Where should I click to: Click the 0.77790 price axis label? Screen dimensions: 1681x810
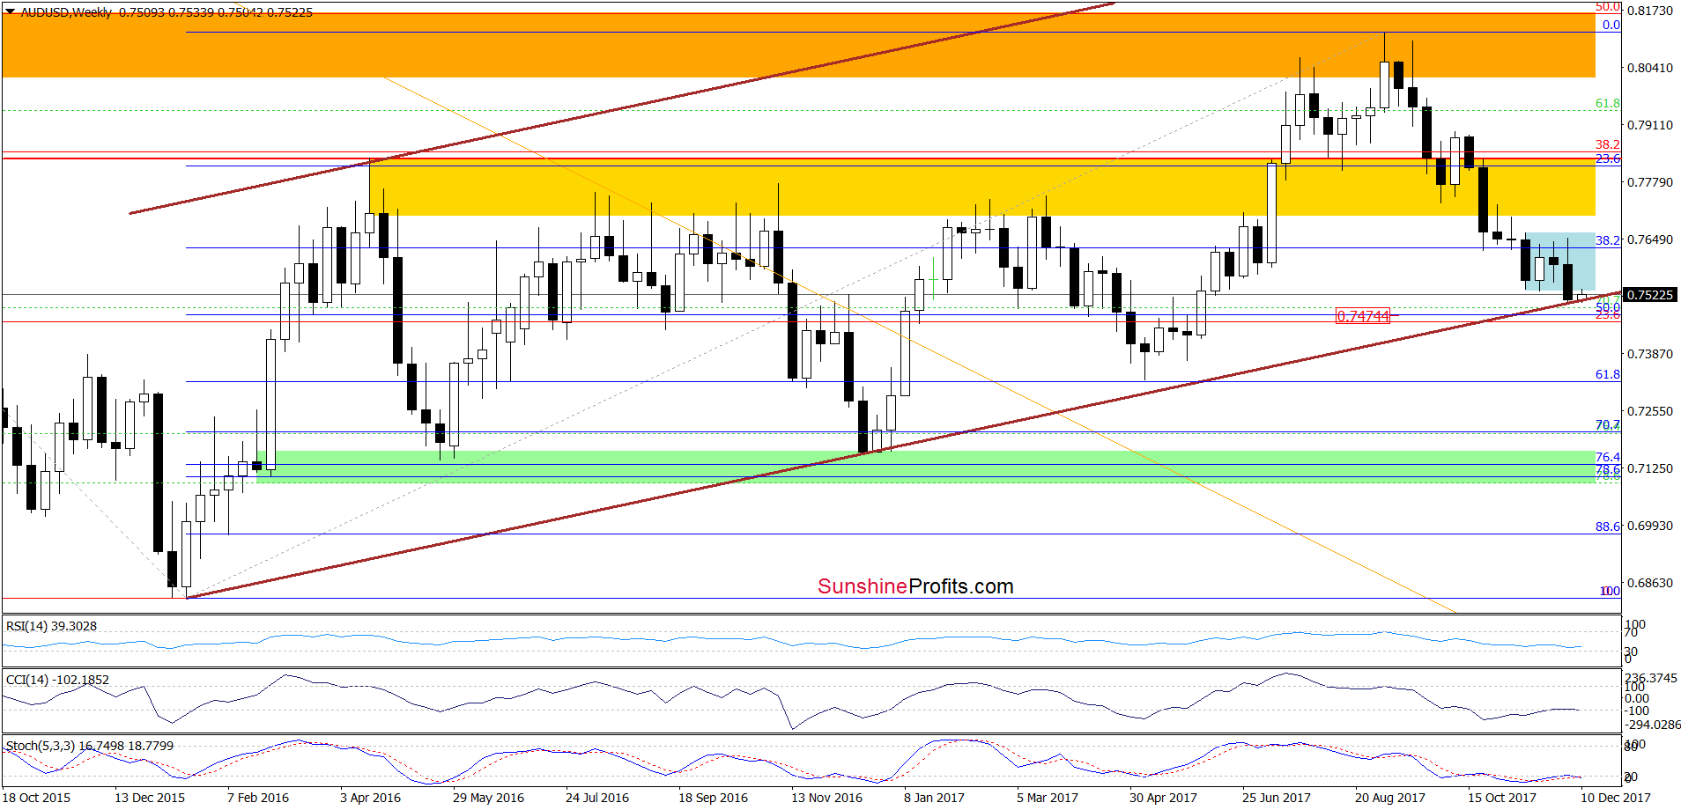1649,182
